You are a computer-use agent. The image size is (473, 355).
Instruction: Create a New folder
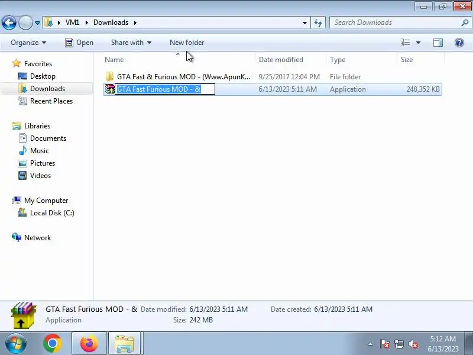(x=187, y=43)
